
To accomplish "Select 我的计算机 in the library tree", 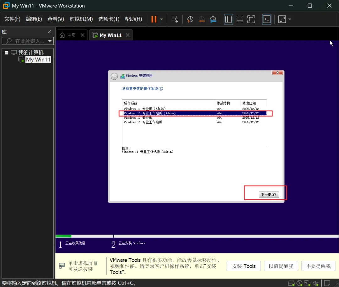I will coord(31,52).
